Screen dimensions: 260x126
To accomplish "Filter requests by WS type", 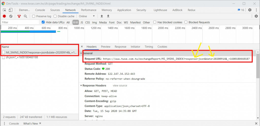I will tap(126, 22).
